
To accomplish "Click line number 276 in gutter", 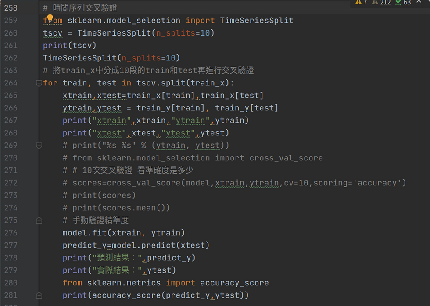I will point(11,233).
